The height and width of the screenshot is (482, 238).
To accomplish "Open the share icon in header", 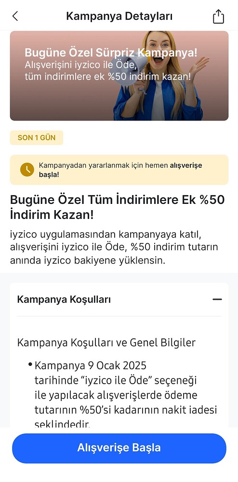I will (218, 16).
